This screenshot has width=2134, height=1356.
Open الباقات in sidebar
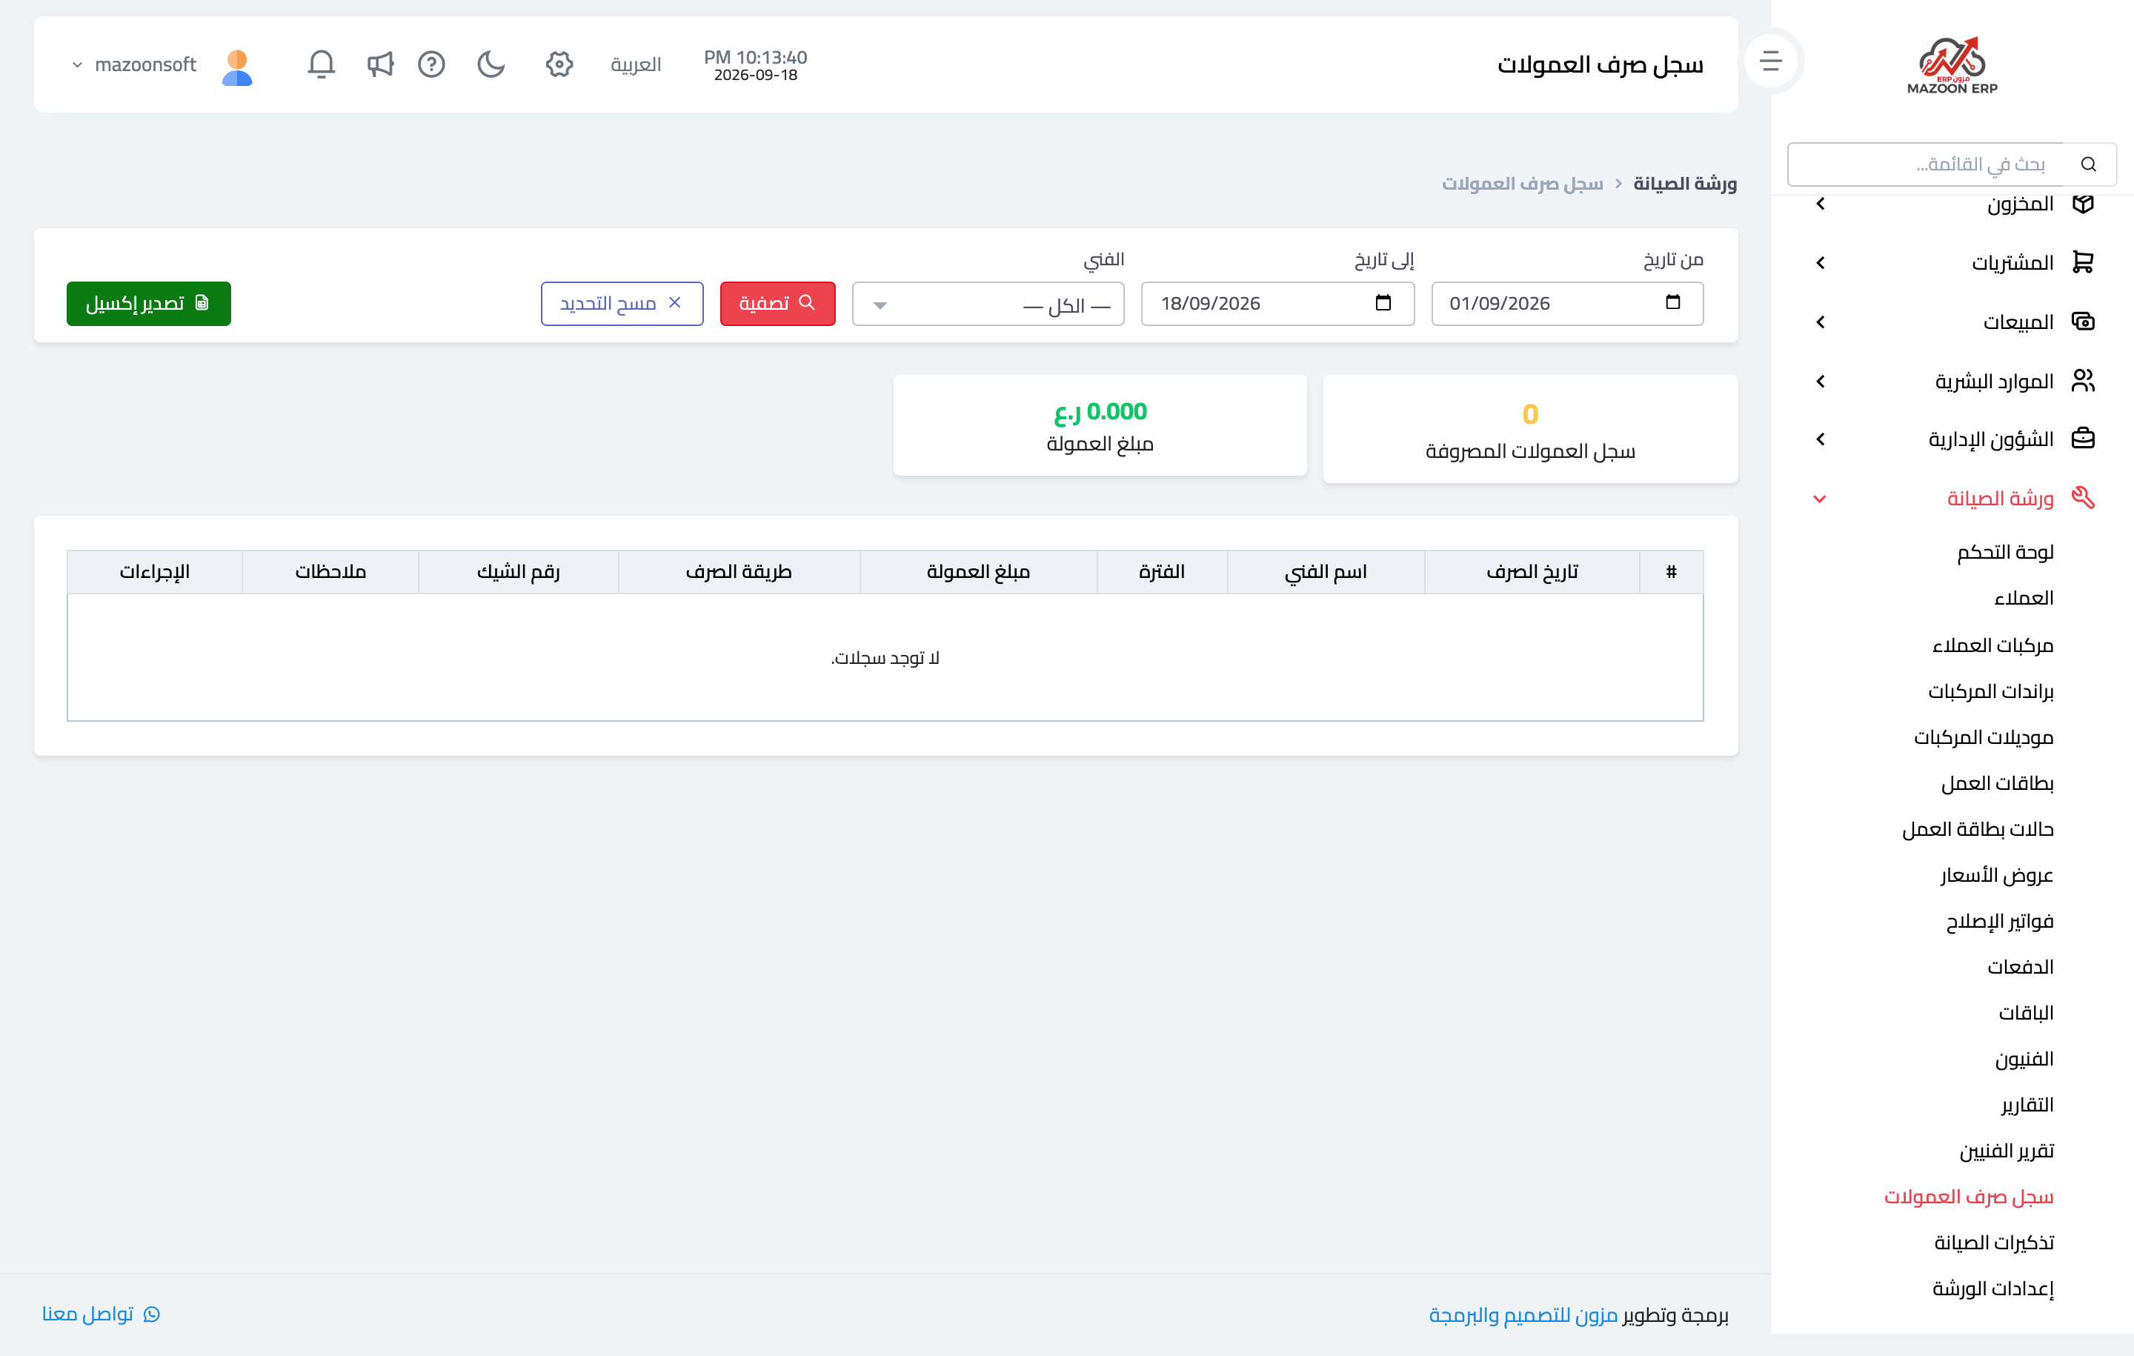pyautogui.click(x=2025, y=1012)
